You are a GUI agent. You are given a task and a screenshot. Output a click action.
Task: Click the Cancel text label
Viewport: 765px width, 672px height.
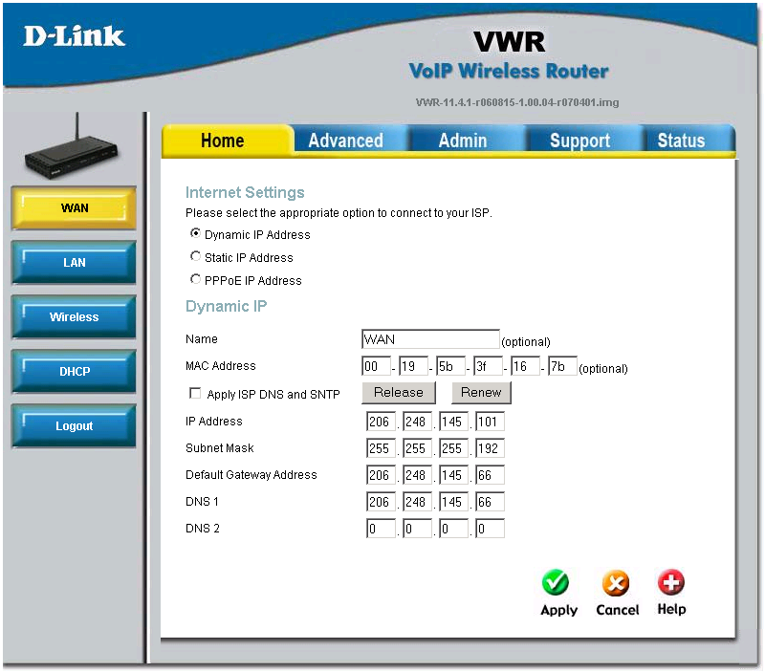[617, 610]
